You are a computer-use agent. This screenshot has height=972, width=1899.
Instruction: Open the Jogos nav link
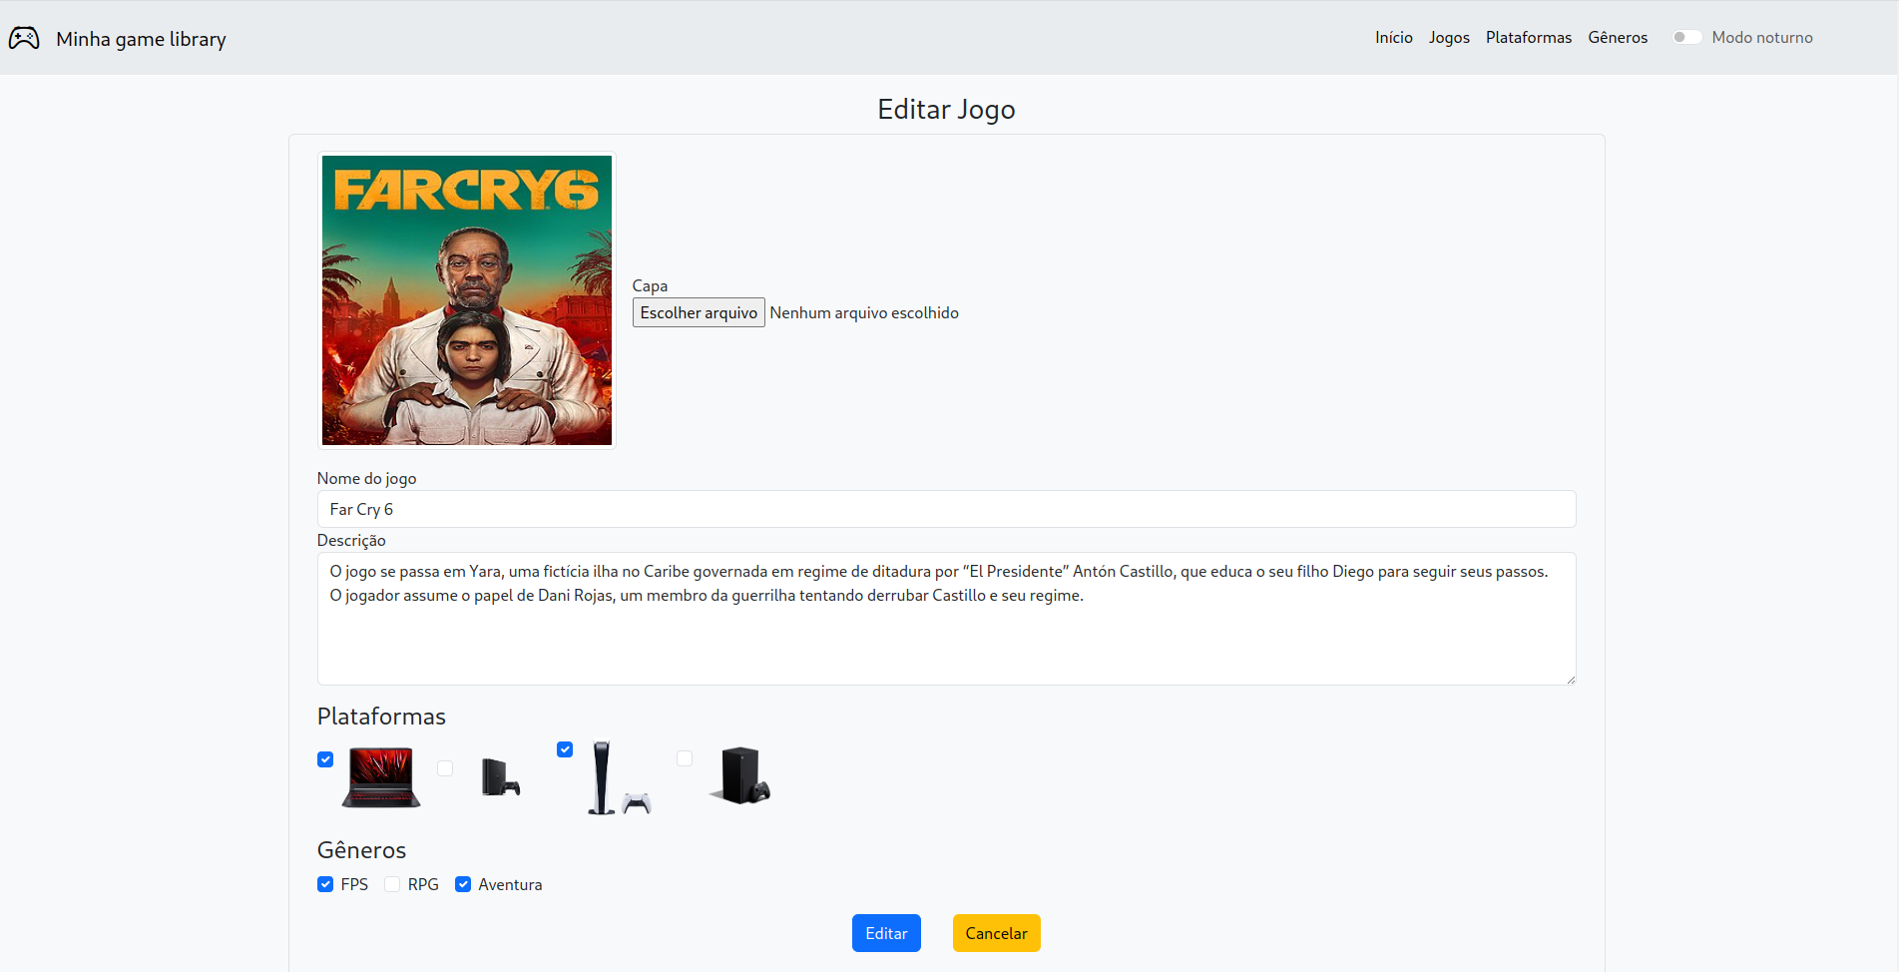coord(1449,37)
